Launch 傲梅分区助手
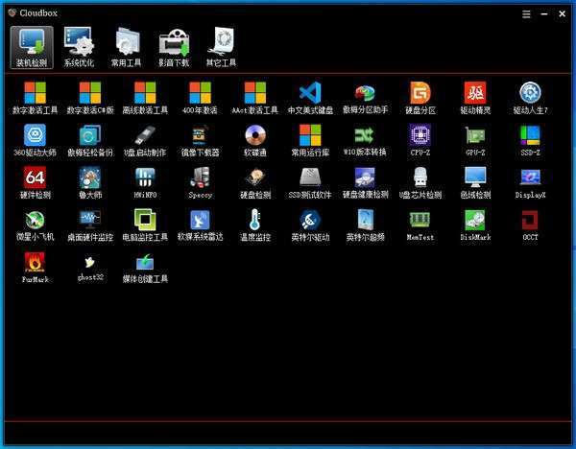576x449 pixels. 365,98
